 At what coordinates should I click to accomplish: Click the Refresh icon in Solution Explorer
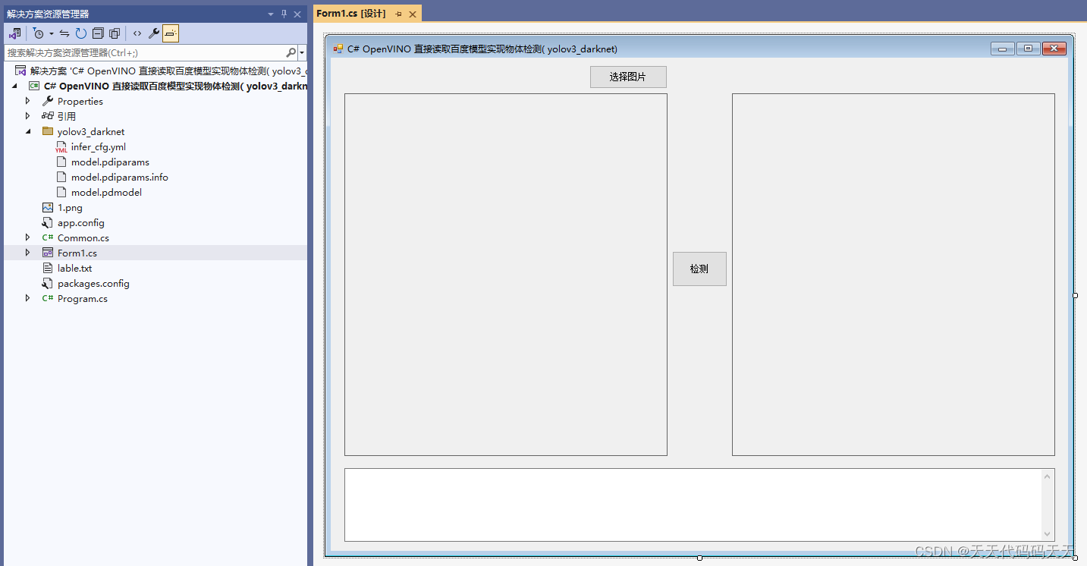(x=81, y=33)
